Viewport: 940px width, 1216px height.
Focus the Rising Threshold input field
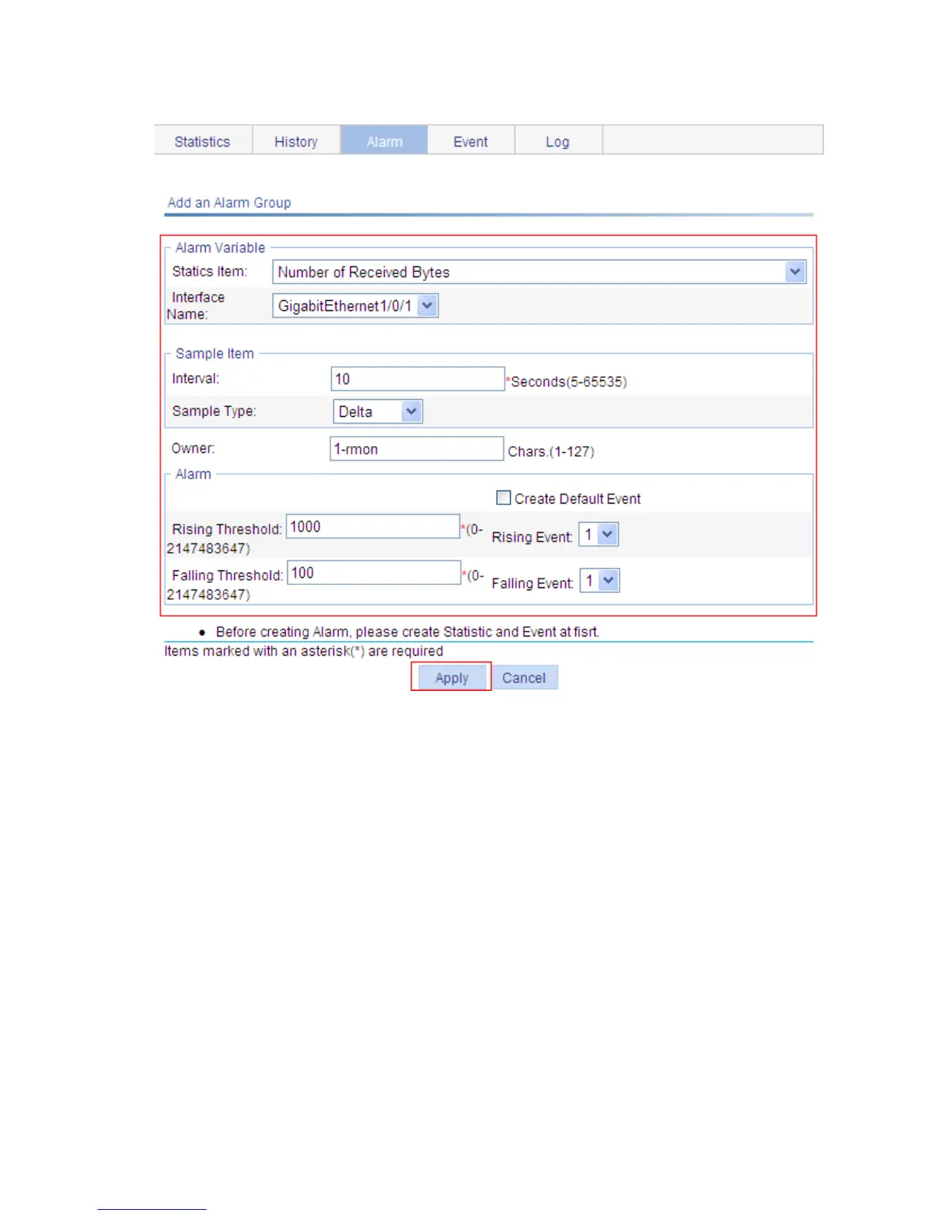(x=373, y=527)
